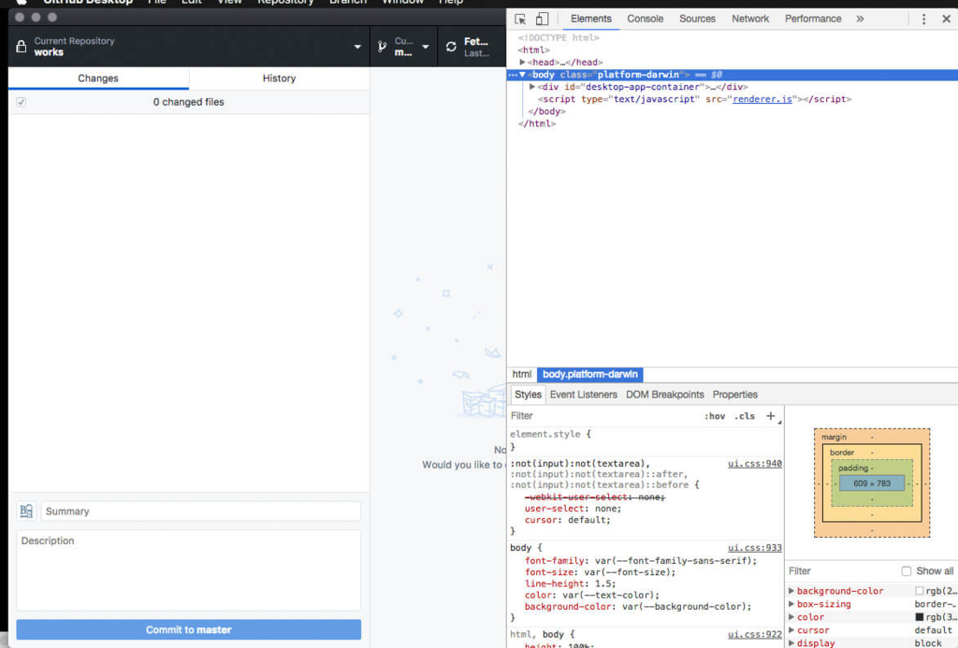Toggle :hov element state panel
This screenshot has width=958, height=648.
714,416
